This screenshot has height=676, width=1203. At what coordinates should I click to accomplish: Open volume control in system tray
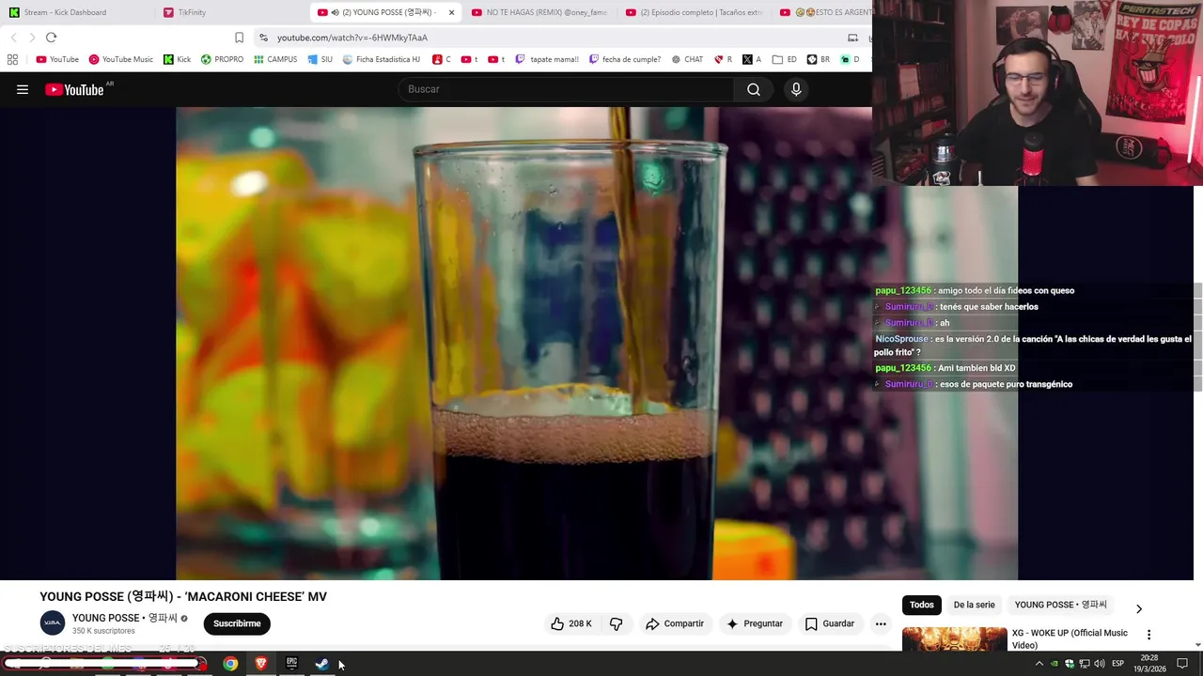1099,664
